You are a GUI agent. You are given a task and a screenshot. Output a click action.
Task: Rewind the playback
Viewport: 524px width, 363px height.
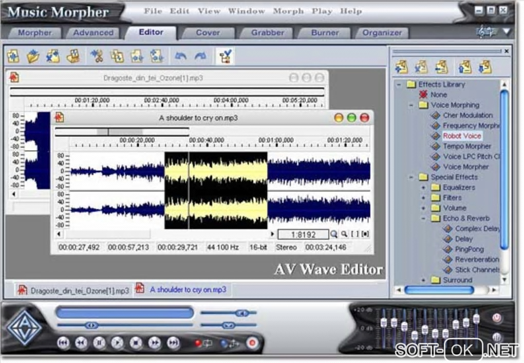pos(81,343)
